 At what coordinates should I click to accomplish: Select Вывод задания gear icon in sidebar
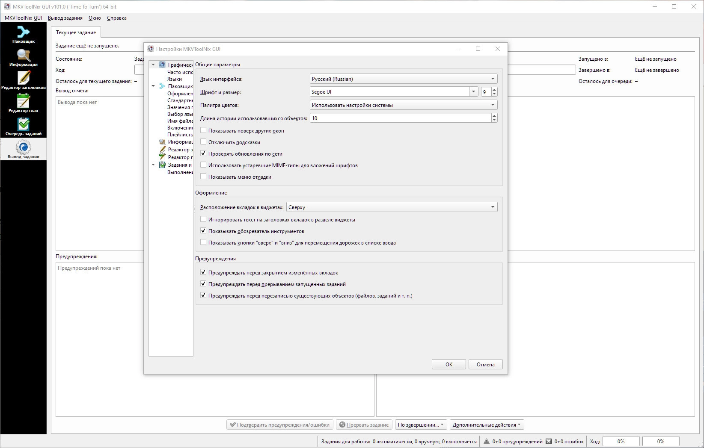[24, 147]
